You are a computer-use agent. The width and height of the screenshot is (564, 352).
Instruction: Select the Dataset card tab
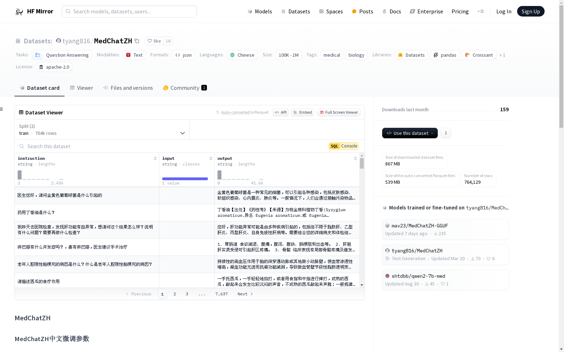[x=39, y=88]
